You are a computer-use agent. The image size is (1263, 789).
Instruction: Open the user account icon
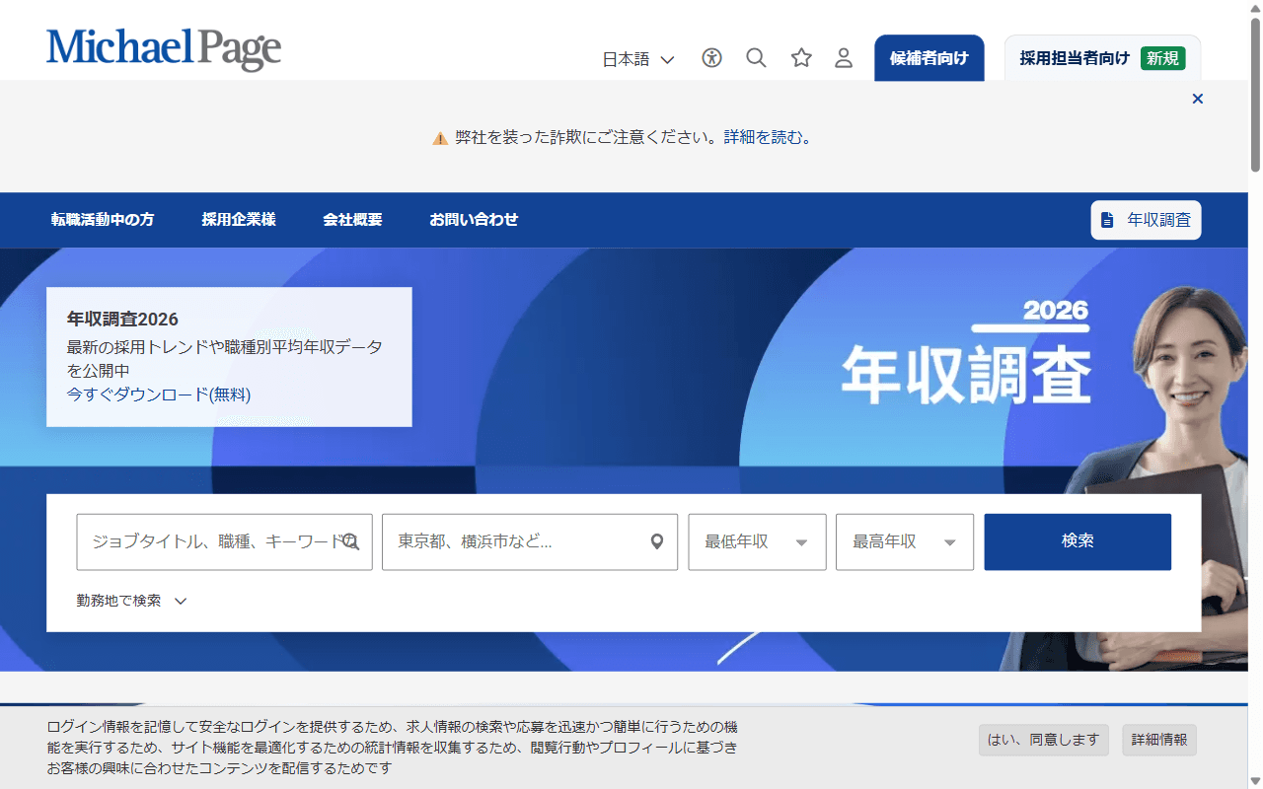coord(844,58)
